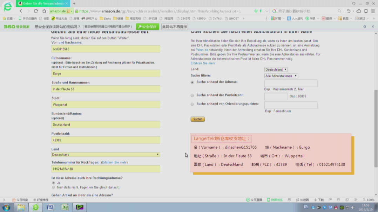
Task: Open the 截图 screenshot tool
Action: [344, 18]
